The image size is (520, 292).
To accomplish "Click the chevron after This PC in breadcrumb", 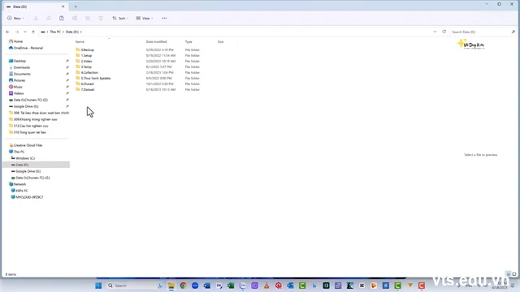I will click(x=63, y=32).
